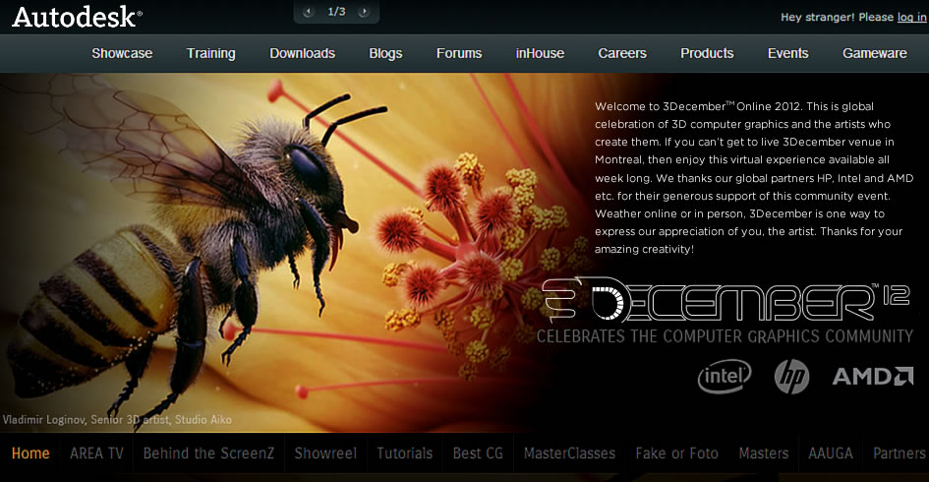Switch to Behind the ScreenZ tab

208,453
